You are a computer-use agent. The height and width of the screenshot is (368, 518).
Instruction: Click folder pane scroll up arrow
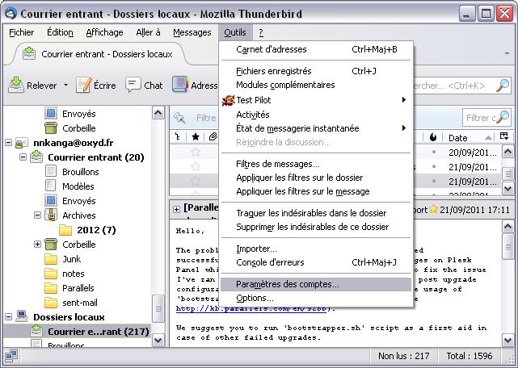158,113
